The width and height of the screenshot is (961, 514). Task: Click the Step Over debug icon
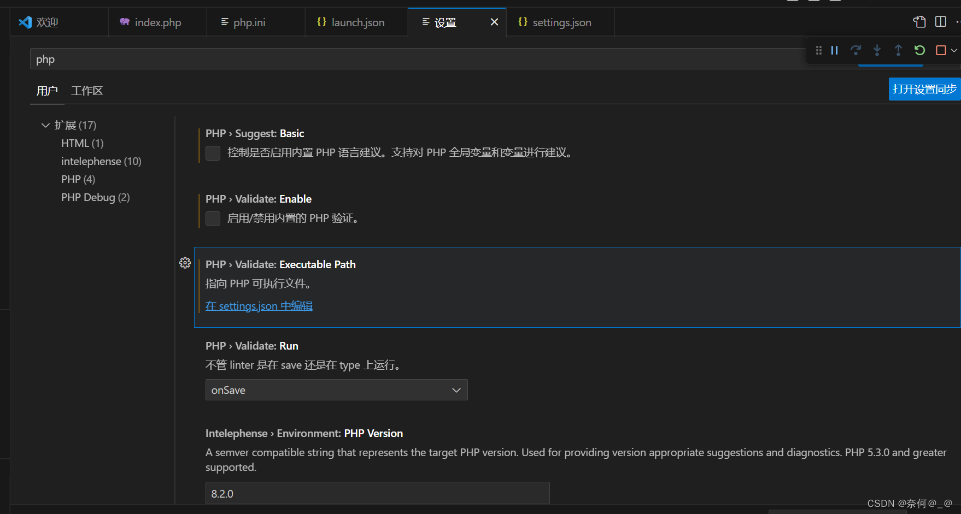(x=855, y=50)
